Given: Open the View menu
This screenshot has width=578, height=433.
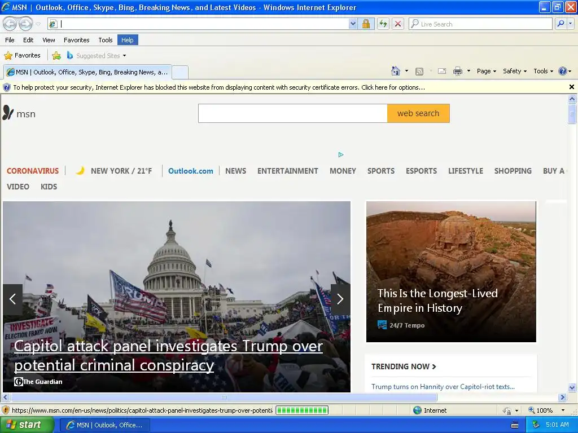Looking at the screenshot, I should click(x=49, y=40).
